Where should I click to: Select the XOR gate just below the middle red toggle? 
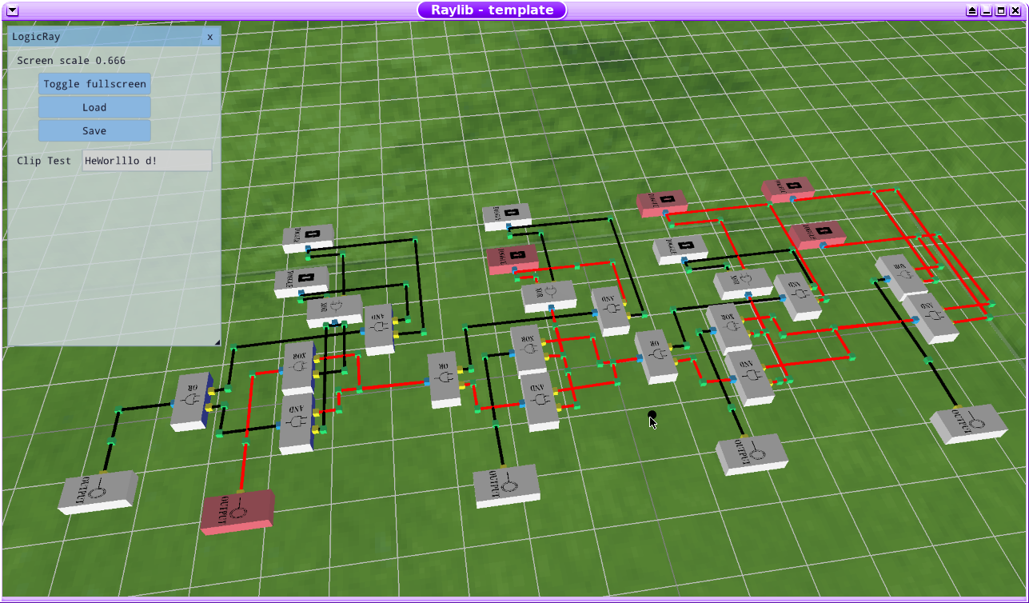click(549, 295)
